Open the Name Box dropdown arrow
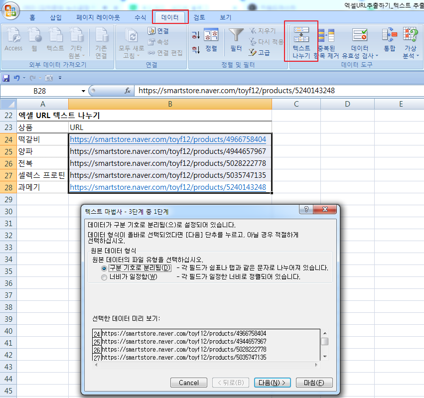This screenshot has height=398, width=424. 83,91
